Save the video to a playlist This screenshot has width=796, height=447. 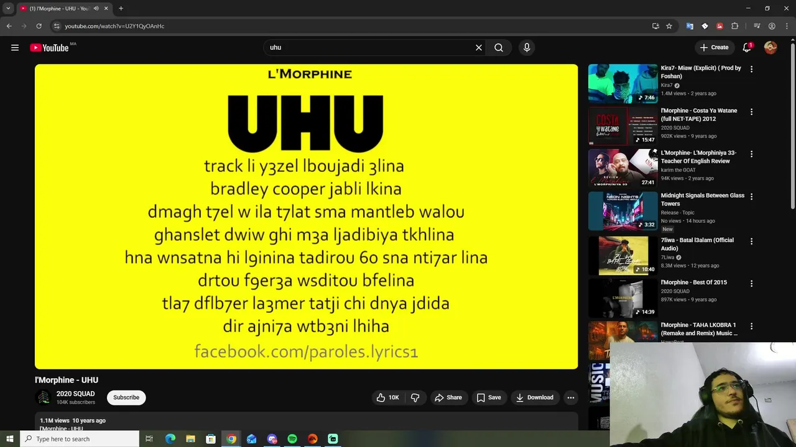(x=489, y=397)
